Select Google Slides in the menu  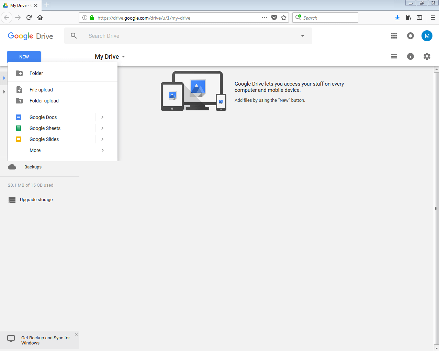[52, 139]
